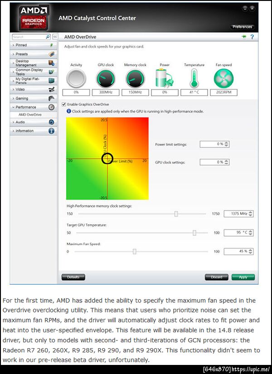Collapse the Performance section
Screen dimensions: 272x374
34,107
